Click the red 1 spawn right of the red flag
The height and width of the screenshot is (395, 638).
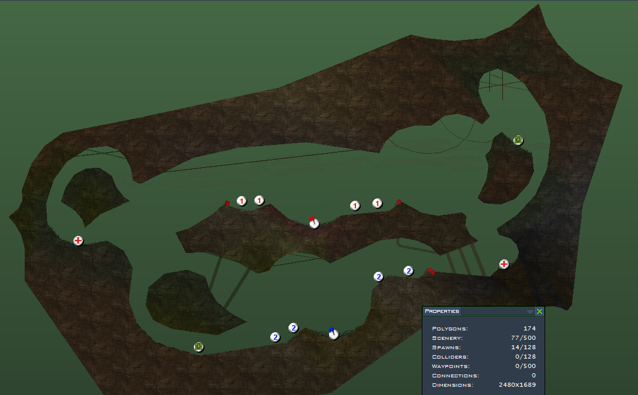point(355,205)
